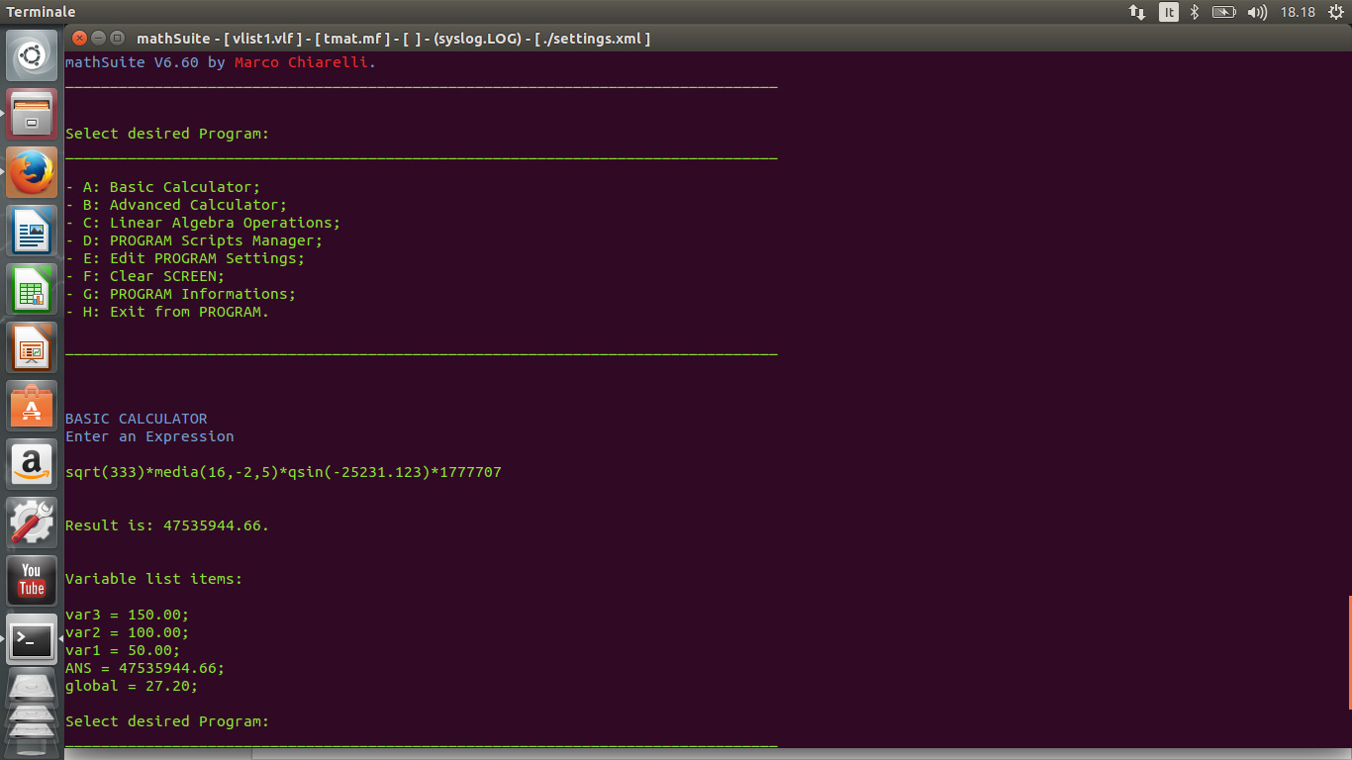Show the battery status menu
The width and height of the screenshot is (1352, 760).
coord(1224,12)
